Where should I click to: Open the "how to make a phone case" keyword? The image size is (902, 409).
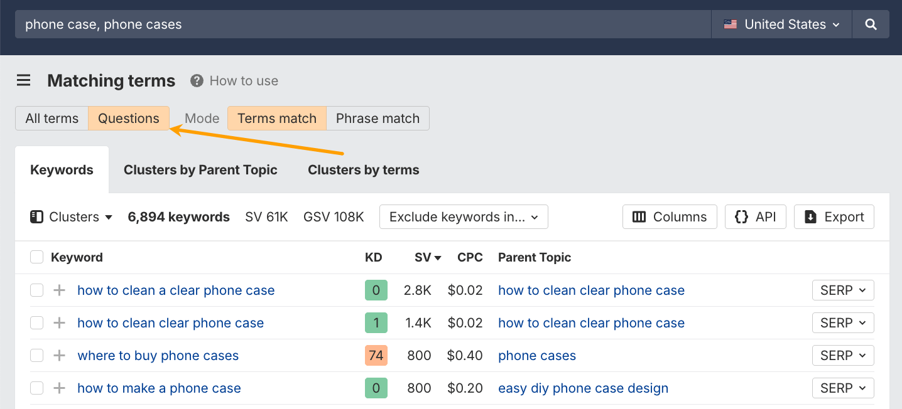pos(159,388)
